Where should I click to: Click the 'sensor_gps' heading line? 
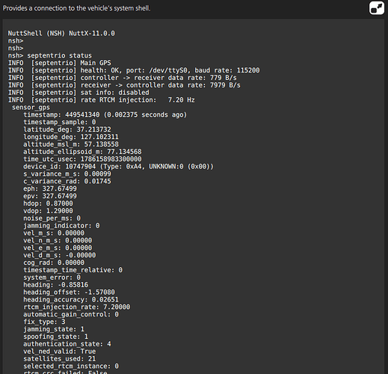31,108
